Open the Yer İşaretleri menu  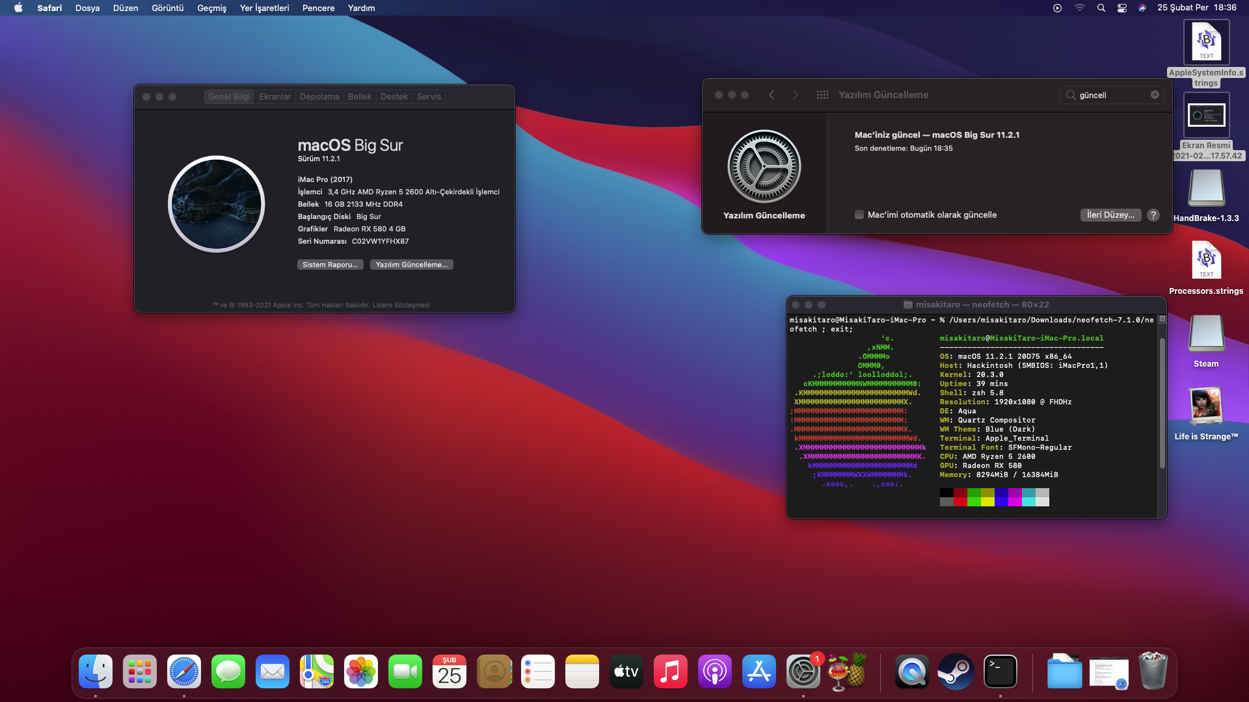tap(264, 8)
